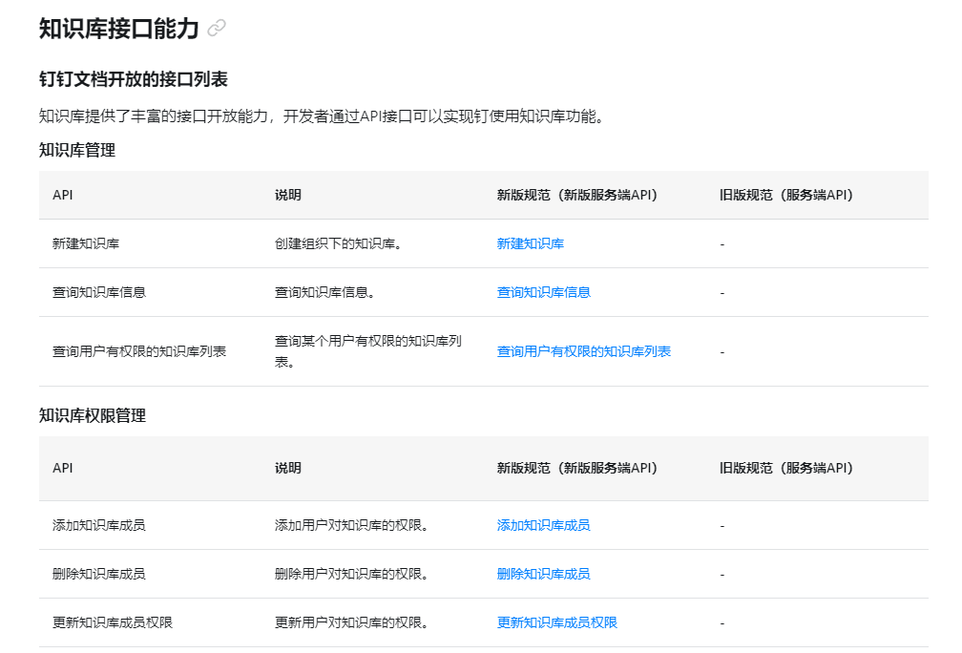Click the 说明 header in 知识库权限管理 table
Image resolution: width=962 pixels, height=653 pixels.
pyautogui.click(x=288, y=468)
